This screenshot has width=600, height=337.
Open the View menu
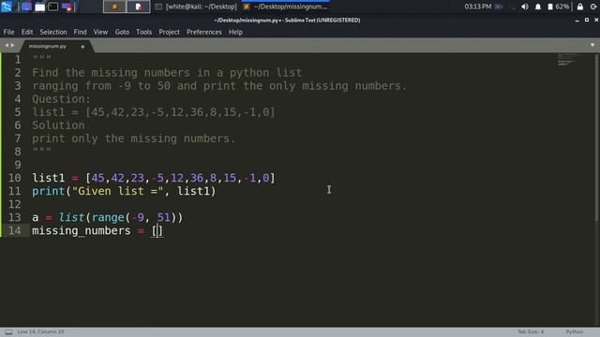(100, 32)
